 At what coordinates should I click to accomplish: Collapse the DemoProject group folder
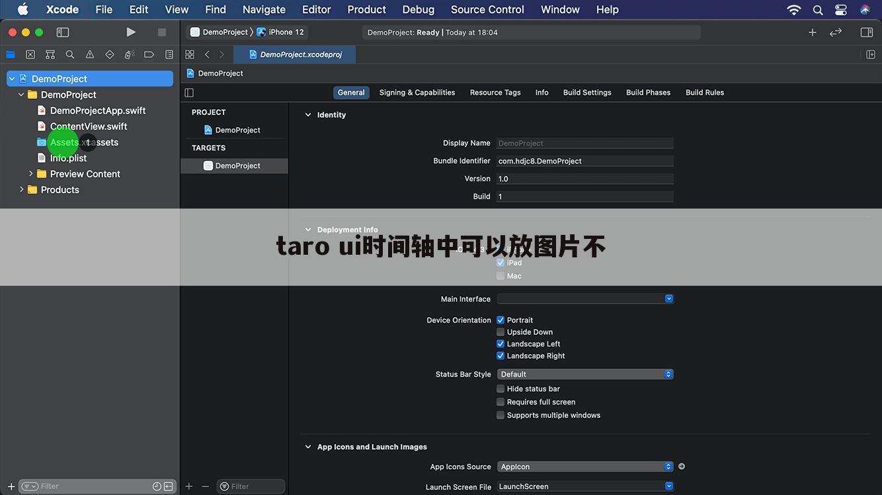21,94
